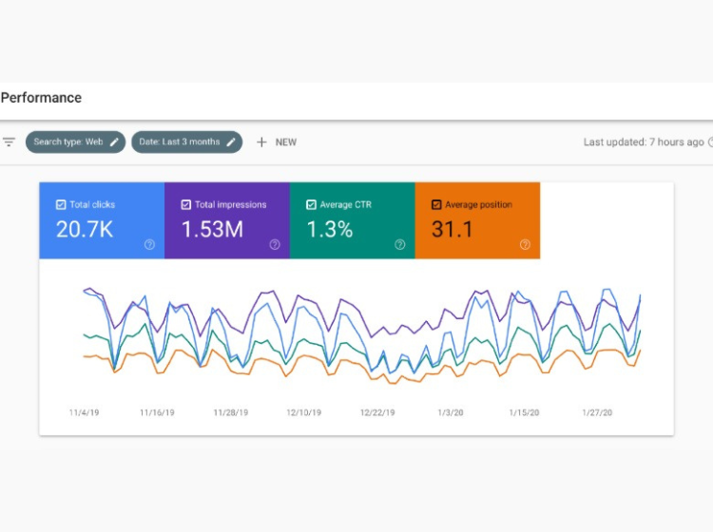Image resolution: width=713 pixels, height=532 pixels.
Task: Open help icon on Total clicks card
Action: coord(149,244)
